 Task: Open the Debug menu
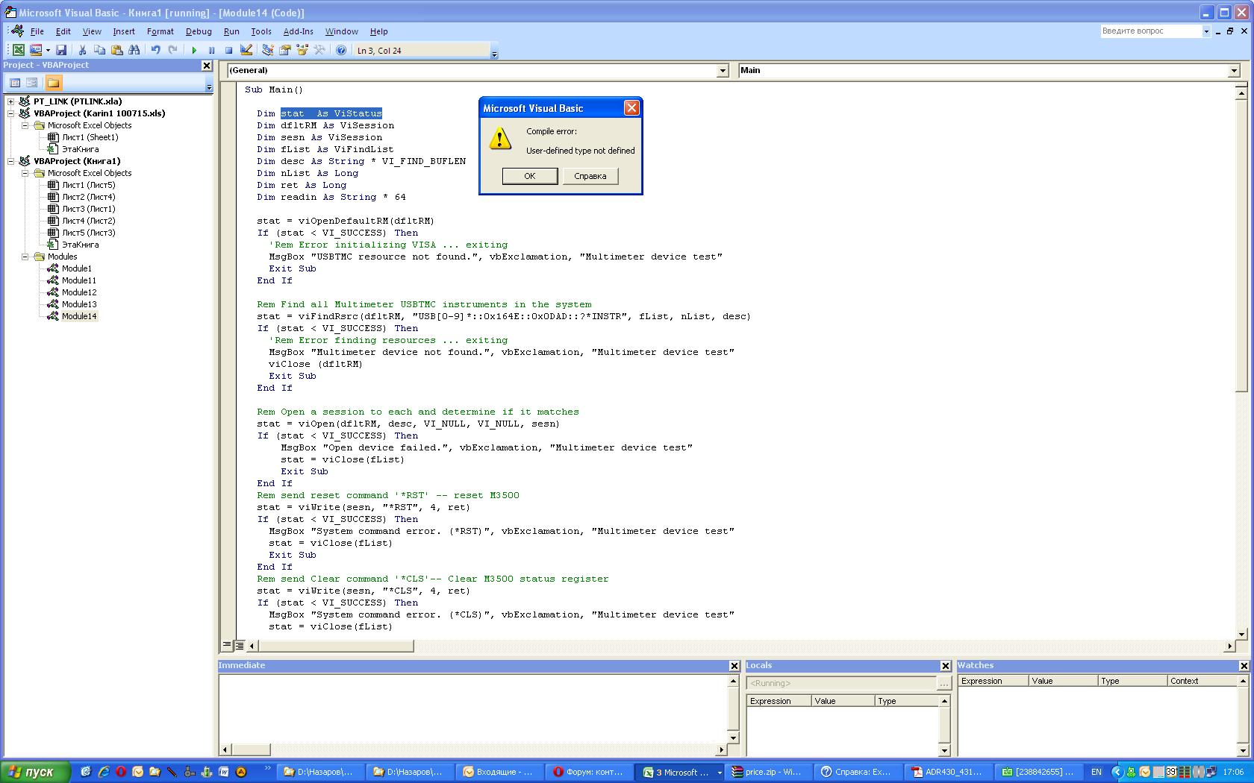tap(199, 31)
